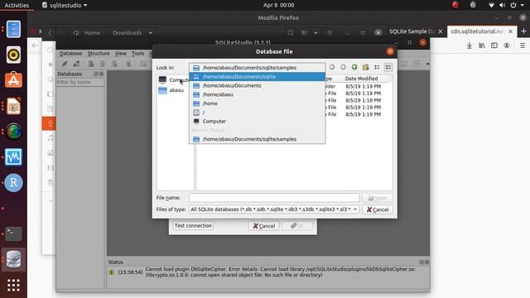Open Terminal from the dock

[13, 233]
